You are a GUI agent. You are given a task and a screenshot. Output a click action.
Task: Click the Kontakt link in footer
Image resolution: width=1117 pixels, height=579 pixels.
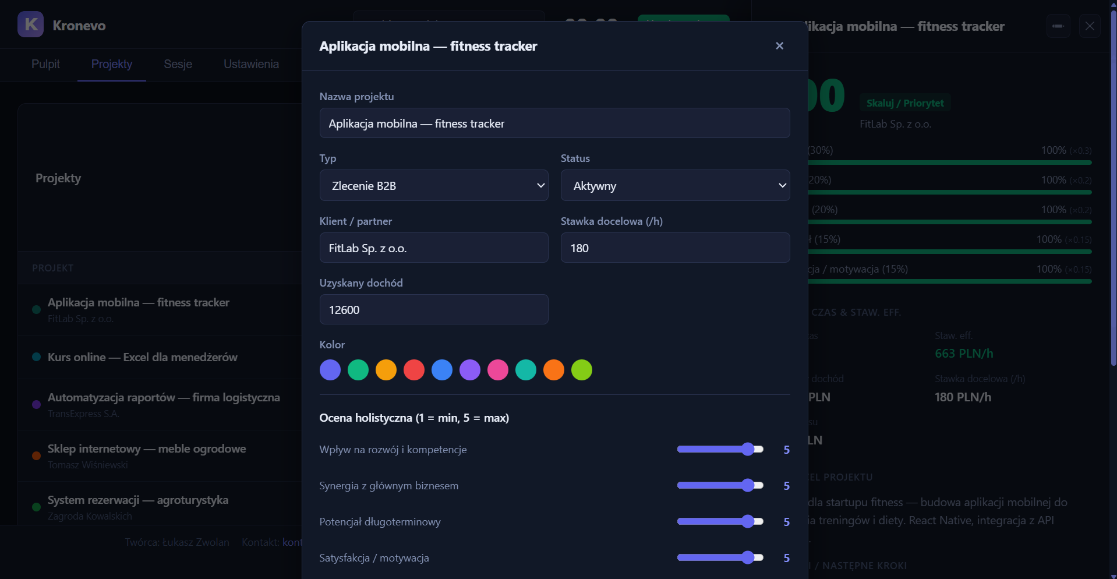(x=292, y=542)
